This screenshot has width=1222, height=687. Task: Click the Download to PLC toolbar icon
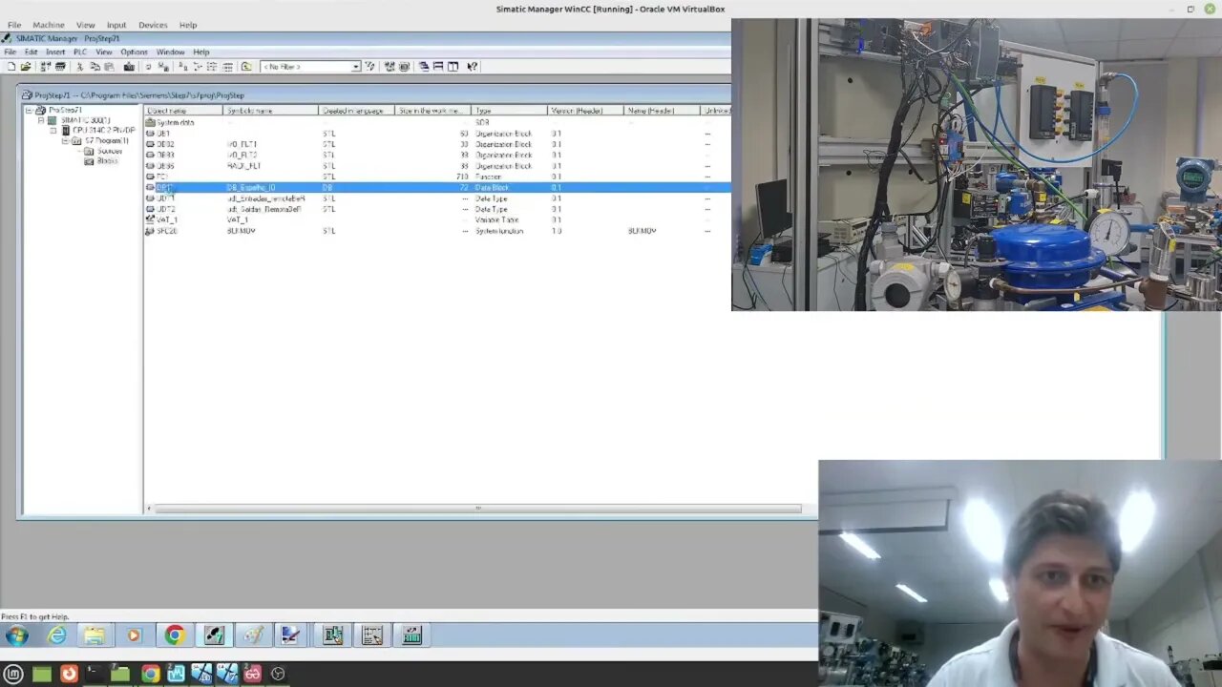(x=129, y=67)
